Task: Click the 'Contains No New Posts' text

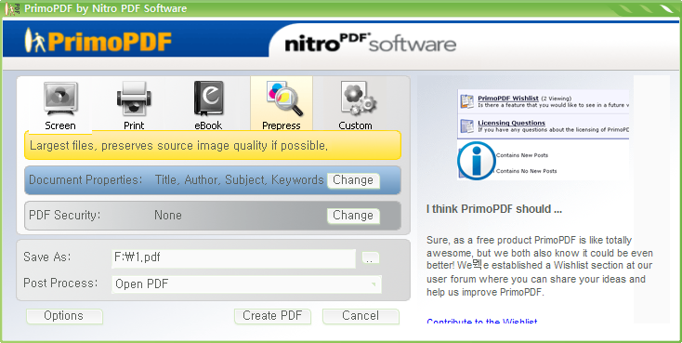Action: click(526, 171)
